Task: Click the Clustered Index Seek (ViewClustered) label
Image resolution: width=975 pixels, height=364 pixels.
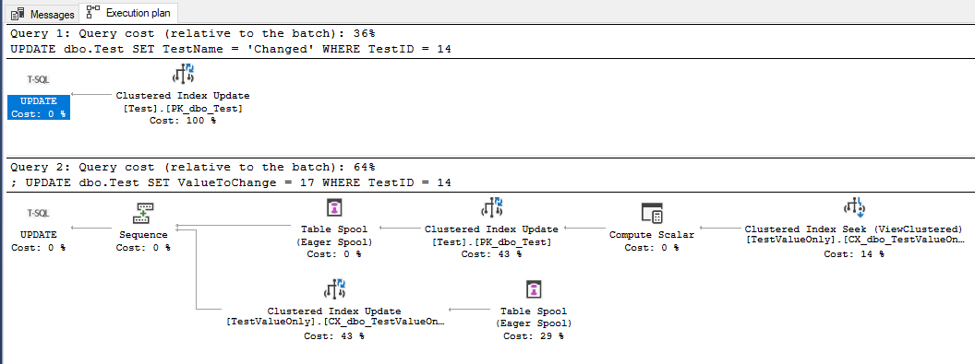Action: 854,229
